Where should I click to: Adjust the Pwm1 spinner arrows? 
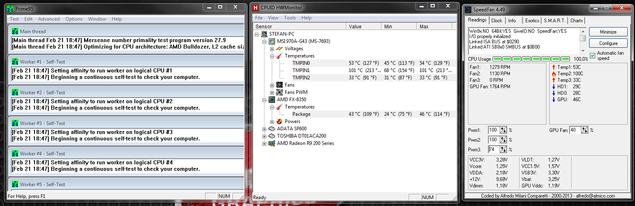point(503,130)
